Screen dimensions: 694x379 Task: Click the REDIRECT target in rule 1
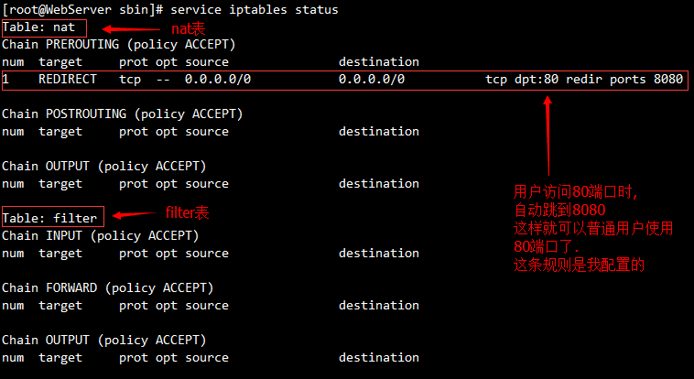[x=67, y=80]
